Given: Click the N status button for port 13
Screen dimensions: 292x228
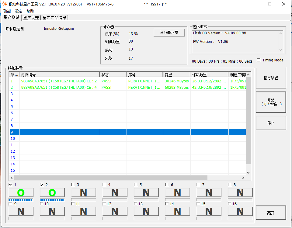Looking at the screenshot, I should click(x=146, y=212).
